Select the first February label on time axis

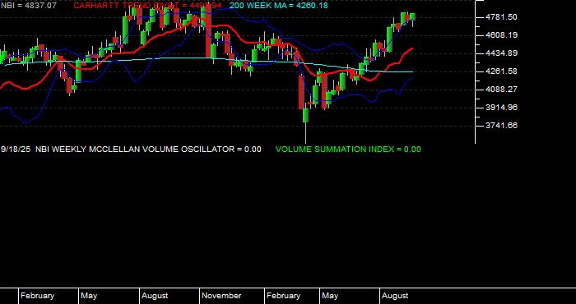pos(37,296)
